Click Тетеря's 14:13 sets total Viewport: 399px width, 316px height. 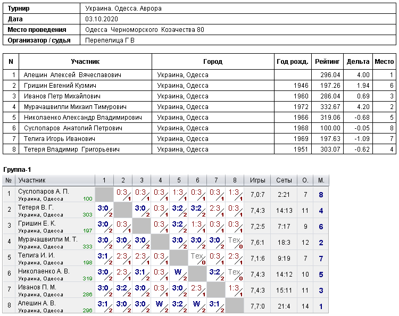coord(284,211)
